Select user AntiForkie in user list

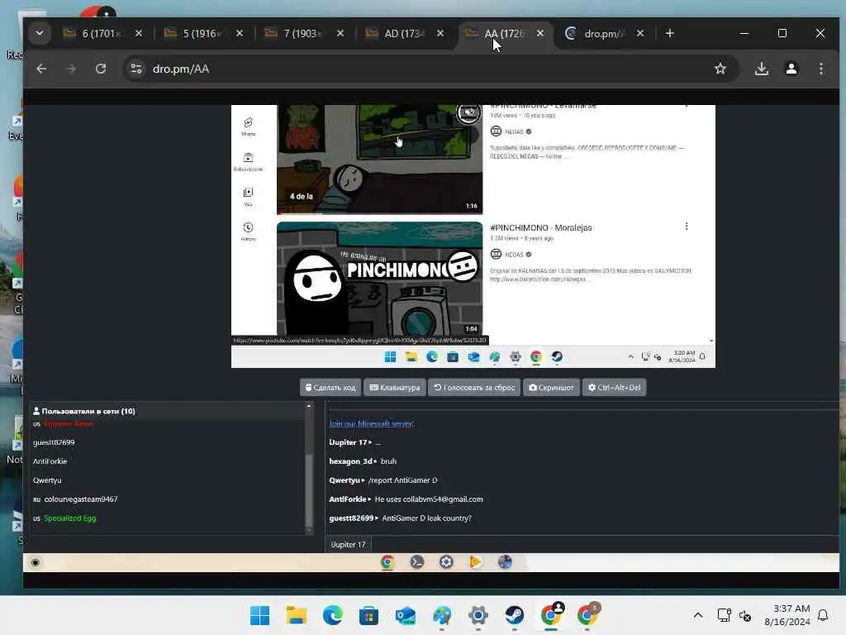click(x=50, y=461)
